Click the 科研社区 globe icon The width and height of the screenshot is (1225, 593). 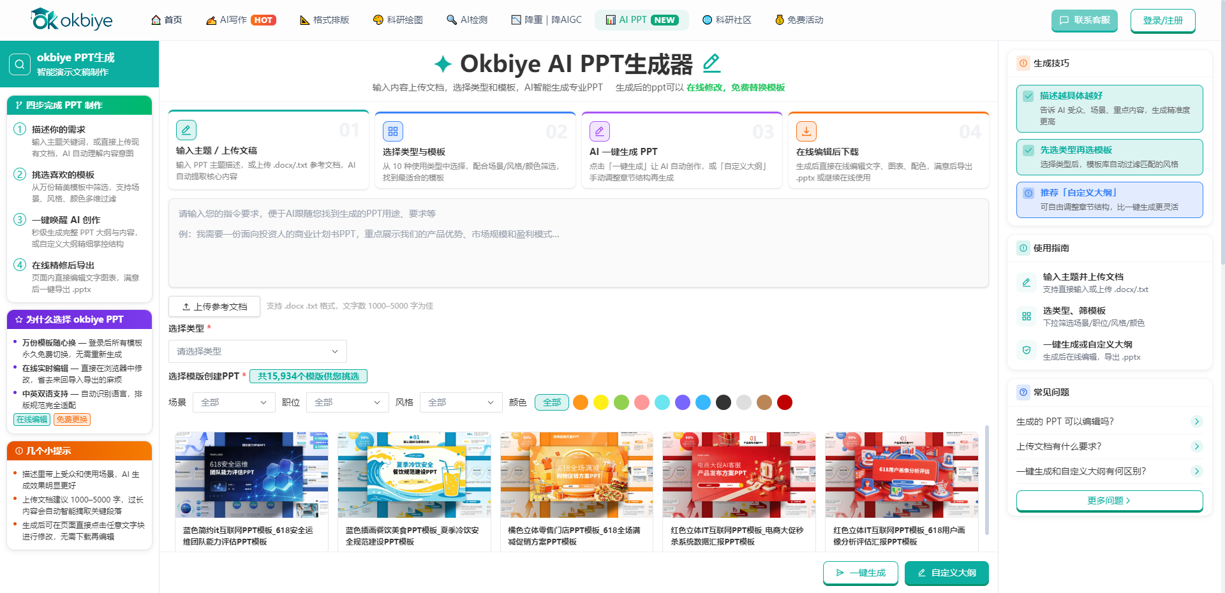(x=707, y=20)
